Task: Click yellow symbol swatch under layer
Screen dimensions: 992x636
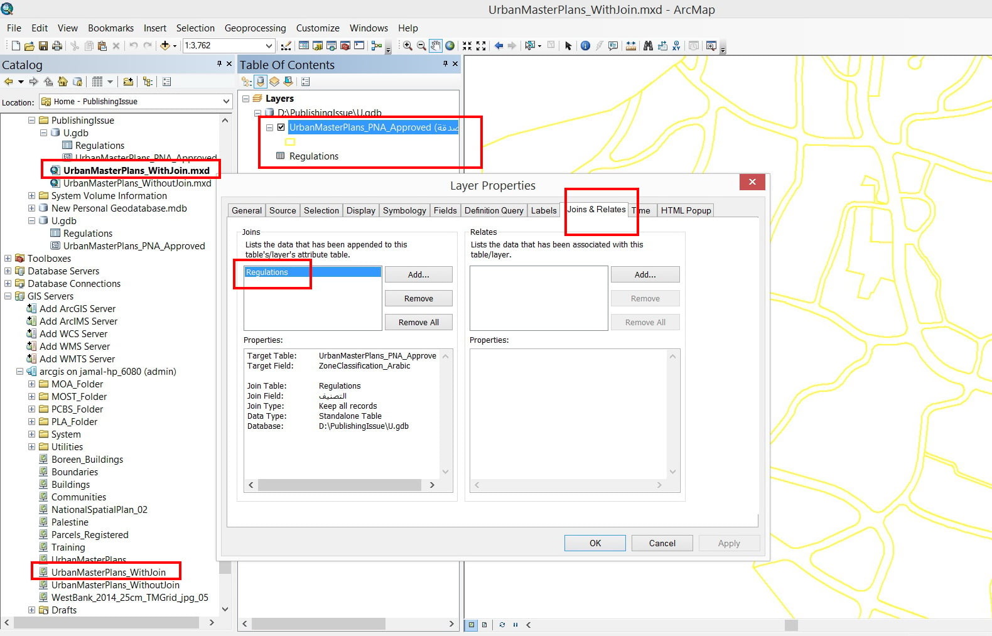Action: [x=290, y=142]
